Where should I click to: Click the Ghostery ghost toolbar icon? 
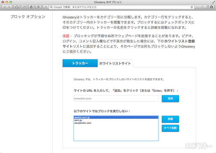coord(39,7)
